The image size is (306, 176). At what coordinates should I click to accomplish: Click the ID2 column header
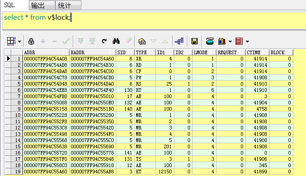[x=183, y=52]
